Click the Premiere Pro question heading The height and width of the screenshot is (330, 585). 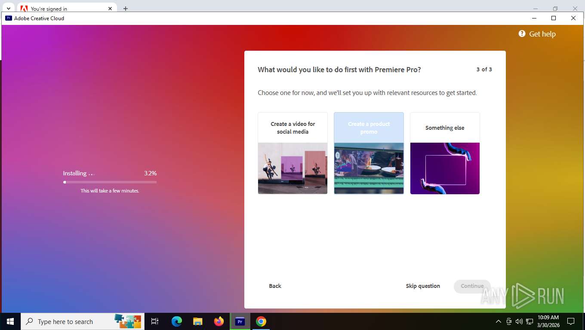339,70
